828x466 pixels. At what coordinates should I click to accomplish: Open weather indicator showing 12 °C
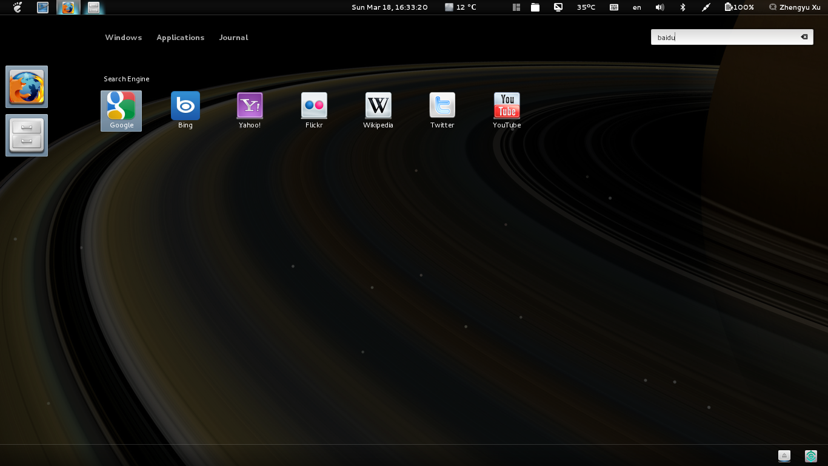[461, 7]
